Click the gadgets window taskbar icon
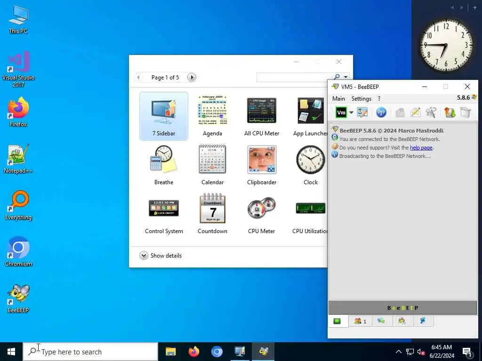The height and width of the screenshot is (361, 482). point(240,352)
